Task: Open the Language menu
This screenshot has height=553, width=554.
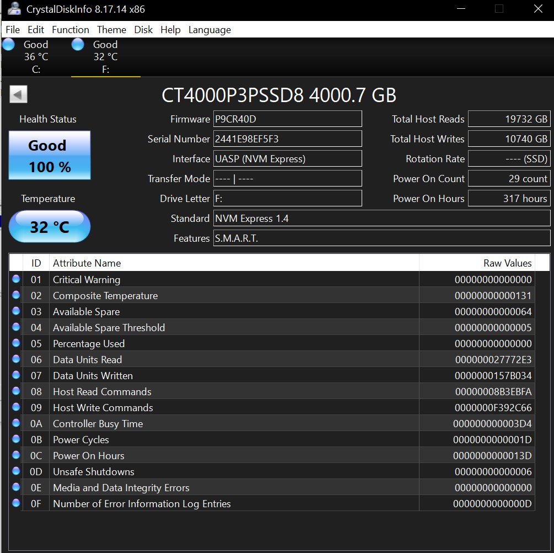Action: 209,30
